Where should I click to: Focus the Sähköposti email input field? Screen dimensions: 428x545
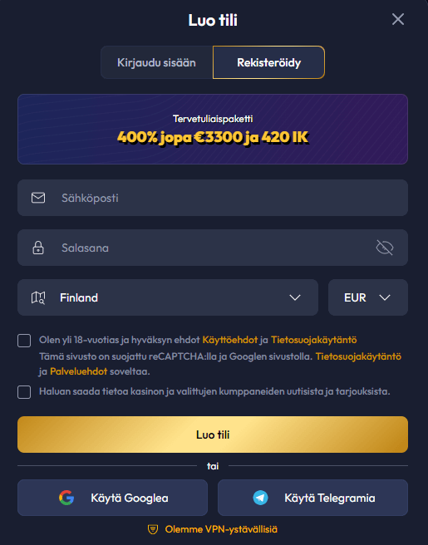[213, 198]
